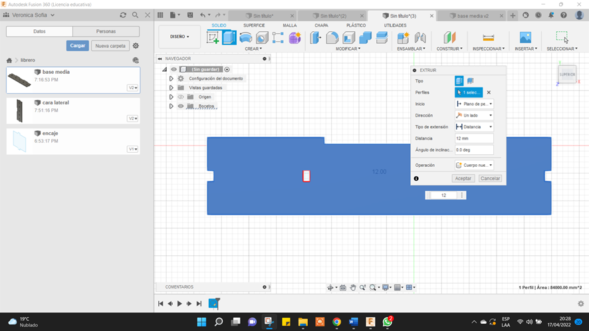Toggle visibility of Origen folder
This screenshot has height=331, width=589.
coord(181,97)
